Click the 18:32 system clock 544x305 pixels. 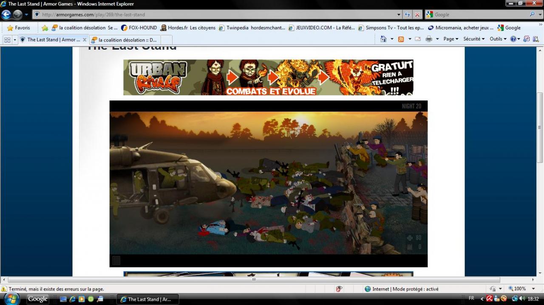tap(533, 299)
